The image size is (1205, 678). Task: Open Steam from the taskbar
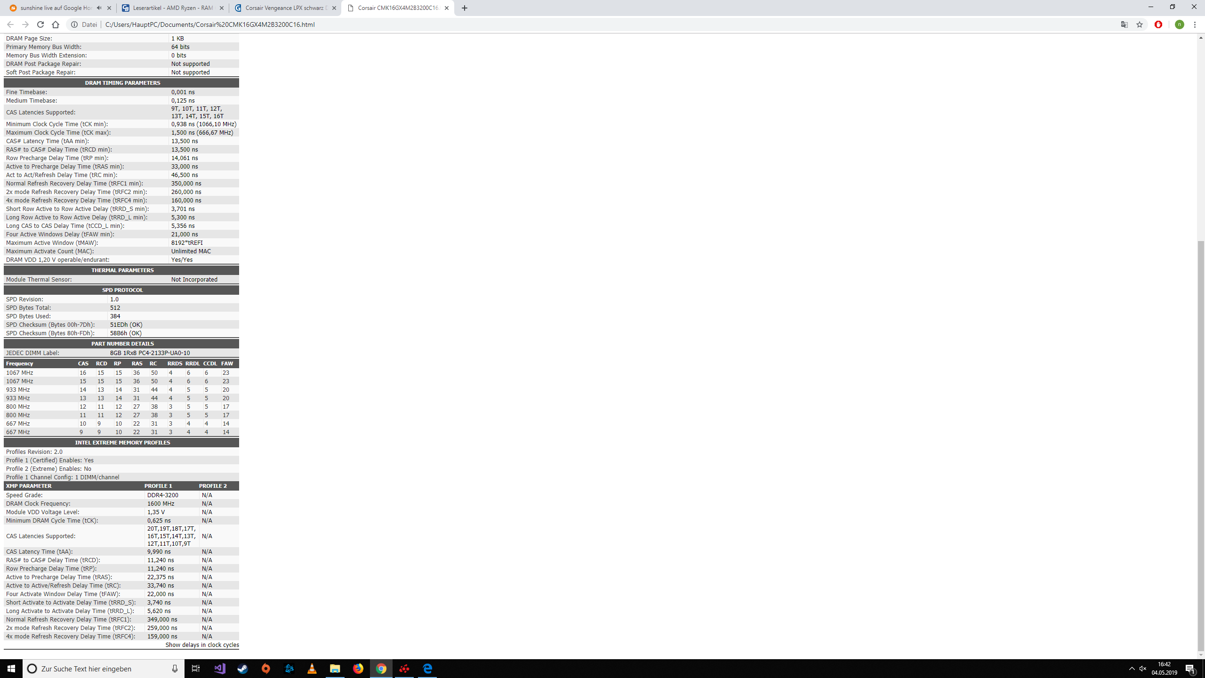pos(243,669)
